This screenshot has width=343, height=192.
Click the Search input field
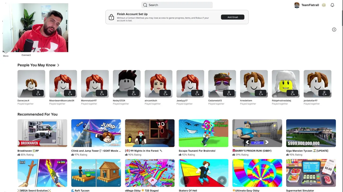coord(177,5)
